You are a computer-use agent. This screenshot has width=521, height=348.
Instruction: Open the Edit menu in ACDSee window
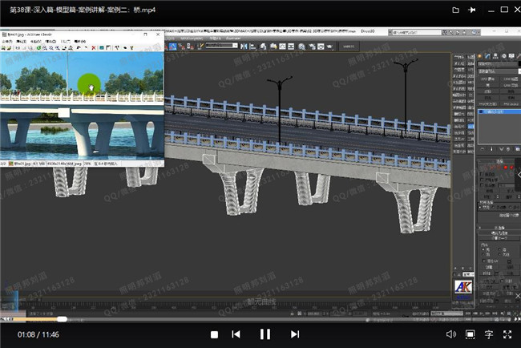(22, 41)
